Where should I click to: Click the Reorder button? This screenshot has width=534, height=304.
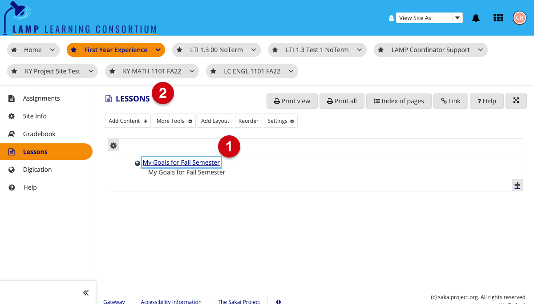coord(248,121)
